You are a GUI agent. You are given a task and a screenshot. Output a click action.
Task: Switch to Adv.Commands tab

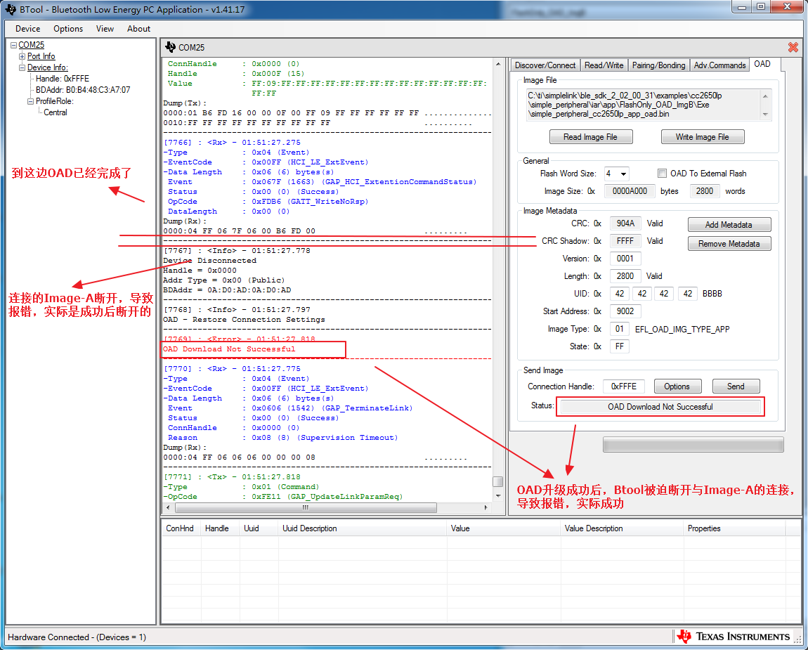719,65
